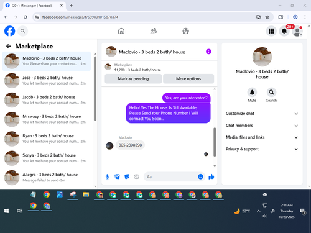Open Windows Start button

[x=6, y=211]
